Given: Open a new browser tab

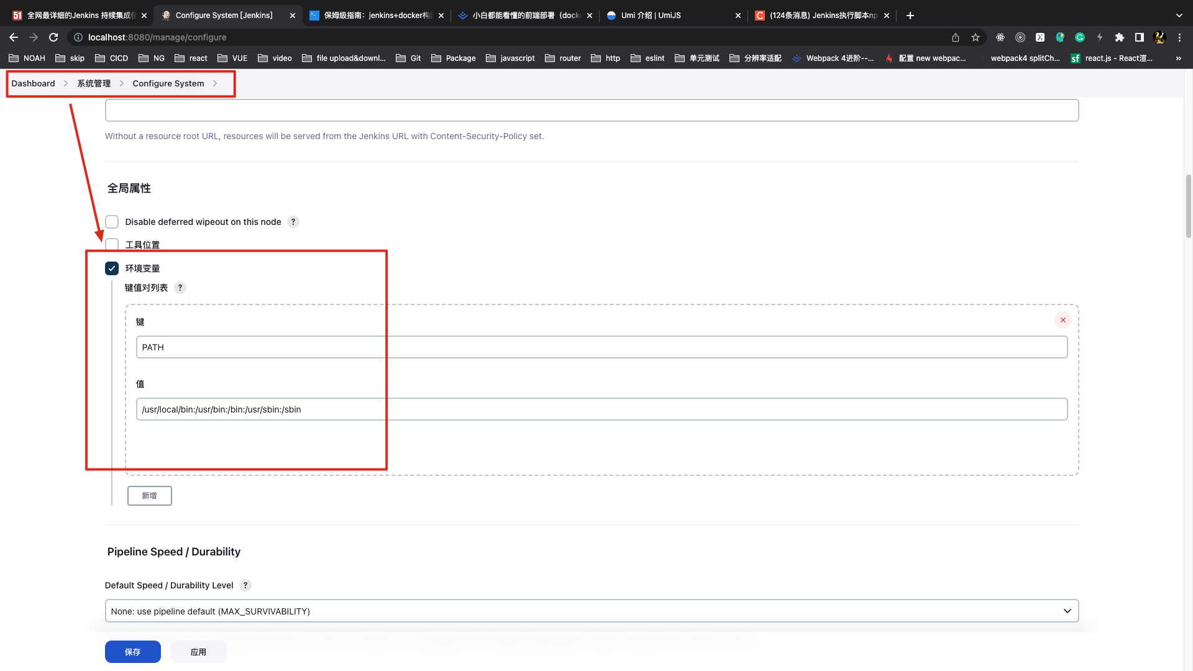Looking at the screenshot, I should tap(910, 16).
